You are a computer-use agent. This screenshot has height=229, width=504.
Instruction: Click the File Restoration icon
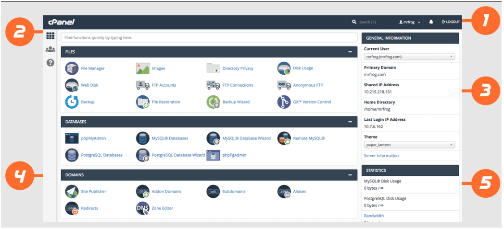point(143,102)
